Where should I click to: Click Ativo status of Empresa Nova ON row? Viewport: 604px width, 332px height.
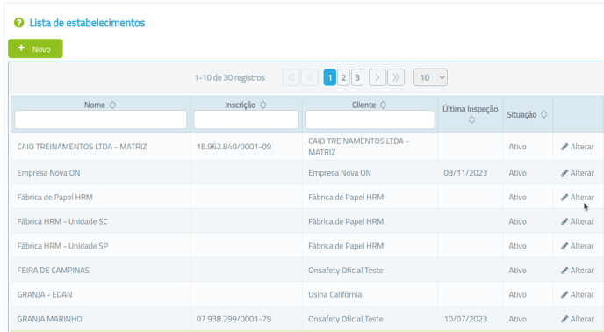coord(517,173)
